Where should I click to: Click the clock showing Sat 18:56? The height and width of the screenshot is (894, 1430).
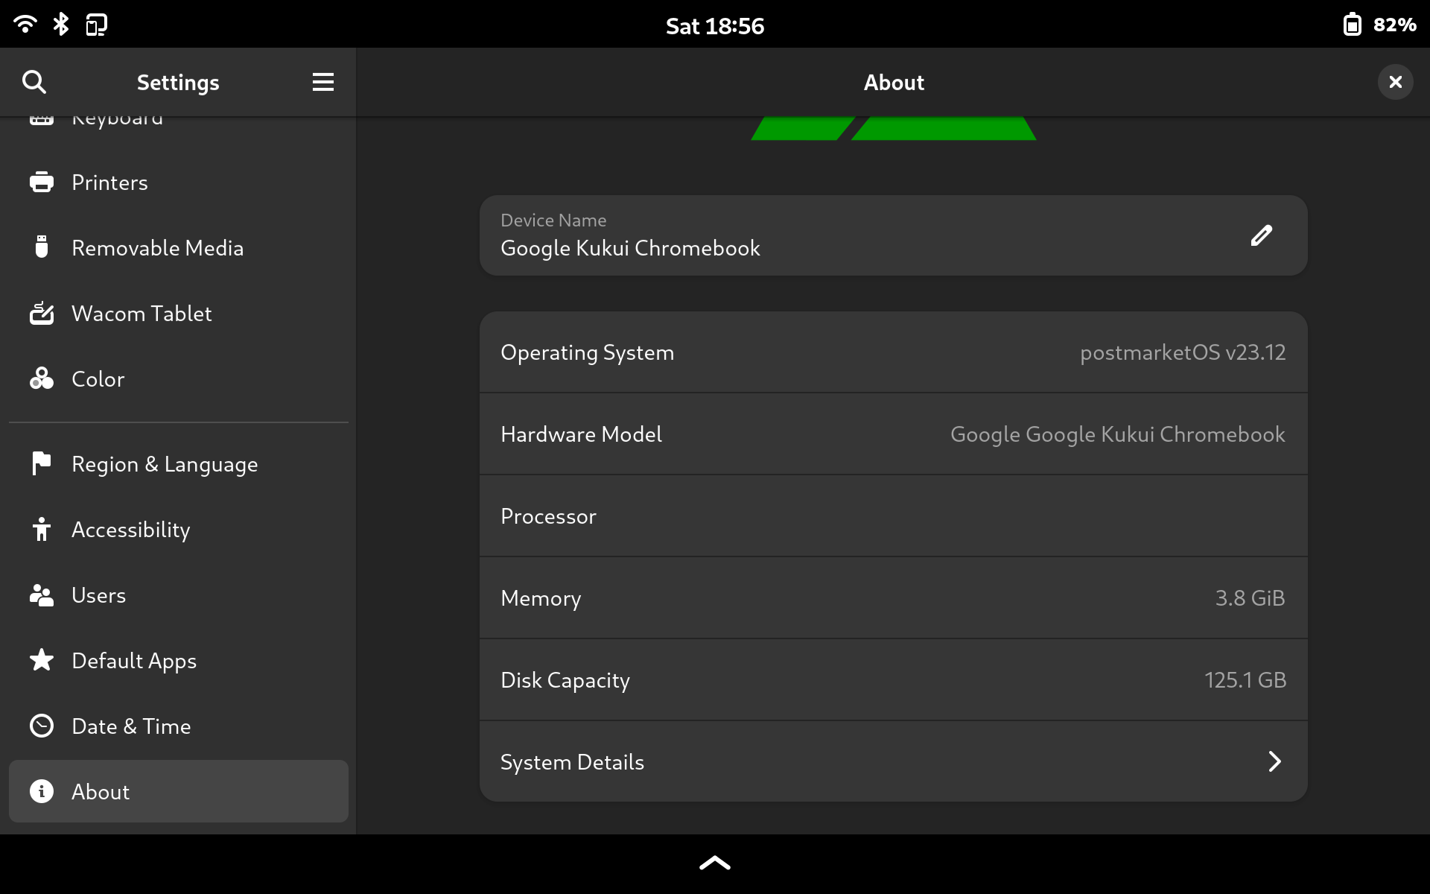(x=714, y=26)
